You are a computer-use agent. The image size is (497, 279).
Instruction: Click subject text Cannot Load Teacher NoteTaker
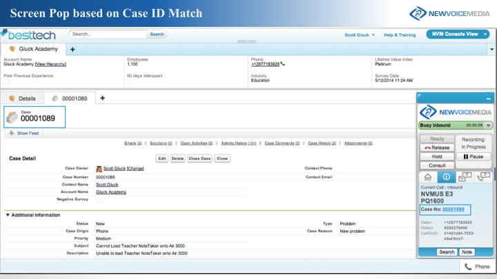pyautogui.click(x=140, y=246)
